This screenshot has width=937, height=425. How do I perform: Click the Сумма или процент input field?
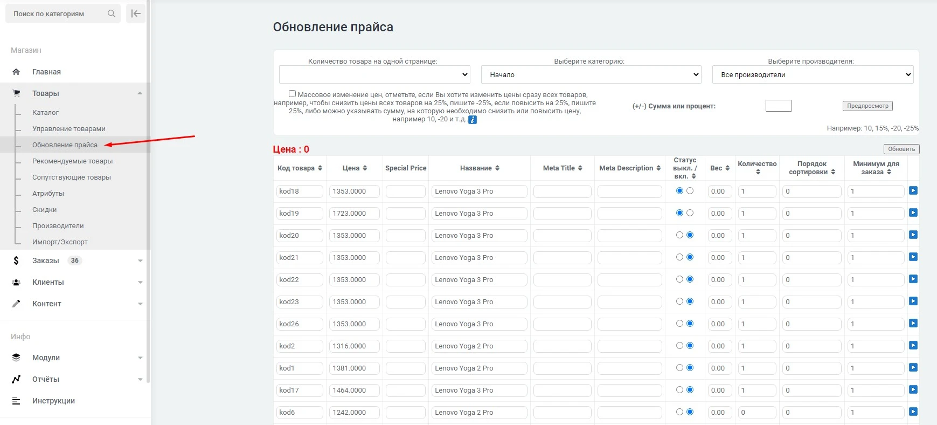coord(779,106)
